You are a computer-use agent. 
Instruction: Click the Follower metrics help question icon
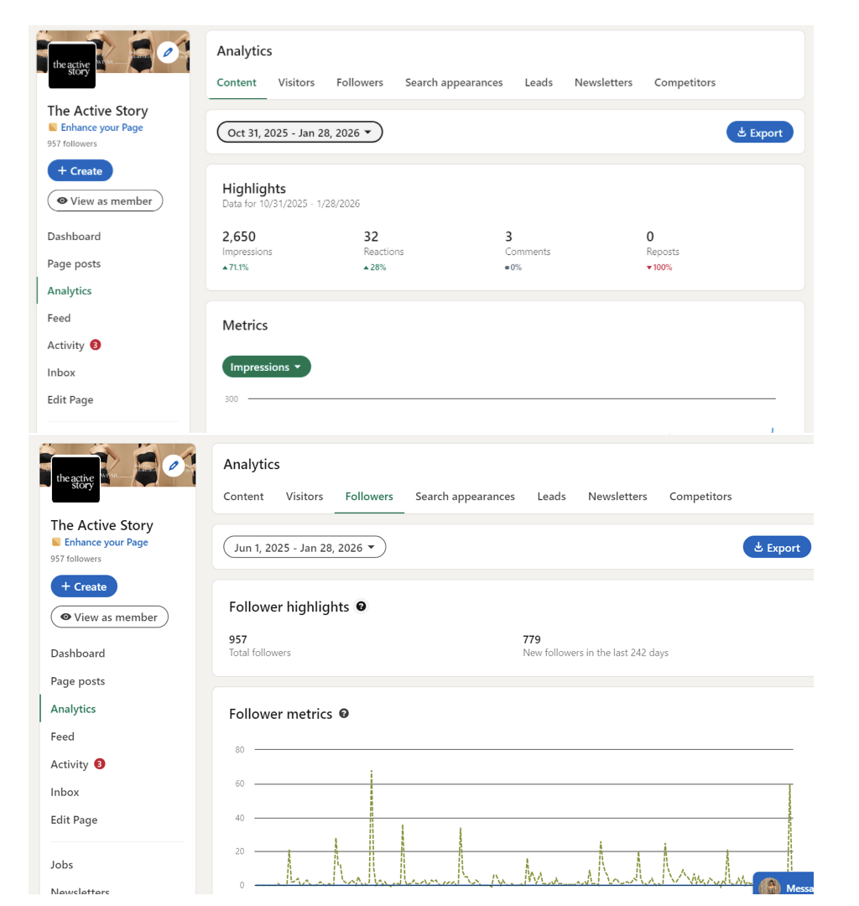coord(344,713)
